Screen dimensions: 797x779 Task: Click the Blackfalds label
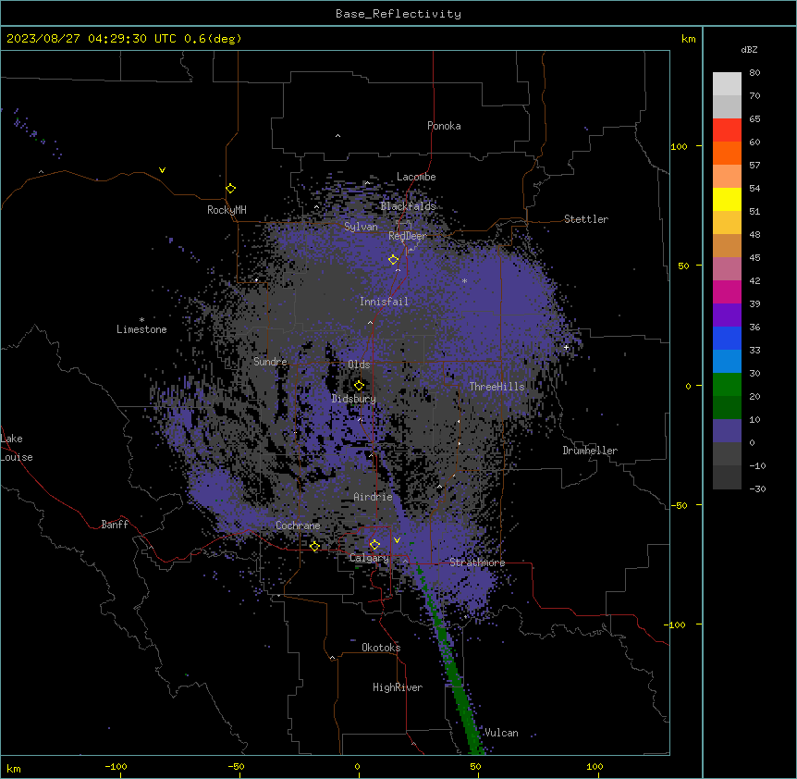point(408,206)
